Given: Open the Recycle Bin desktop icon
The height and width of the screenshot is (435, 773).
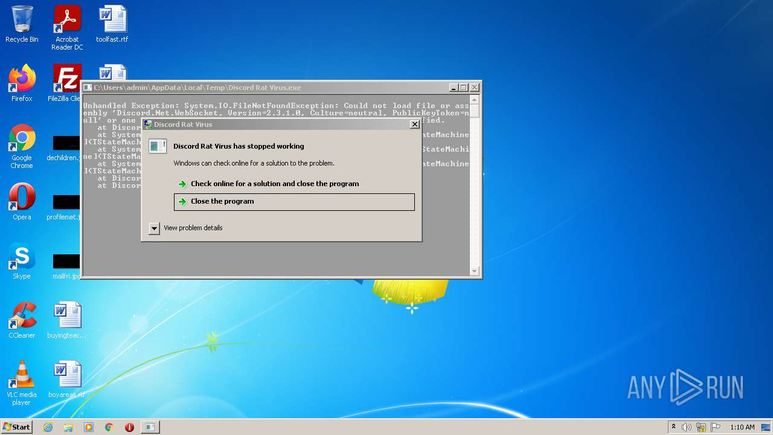Looking at the screenshot, I should 22,24.
